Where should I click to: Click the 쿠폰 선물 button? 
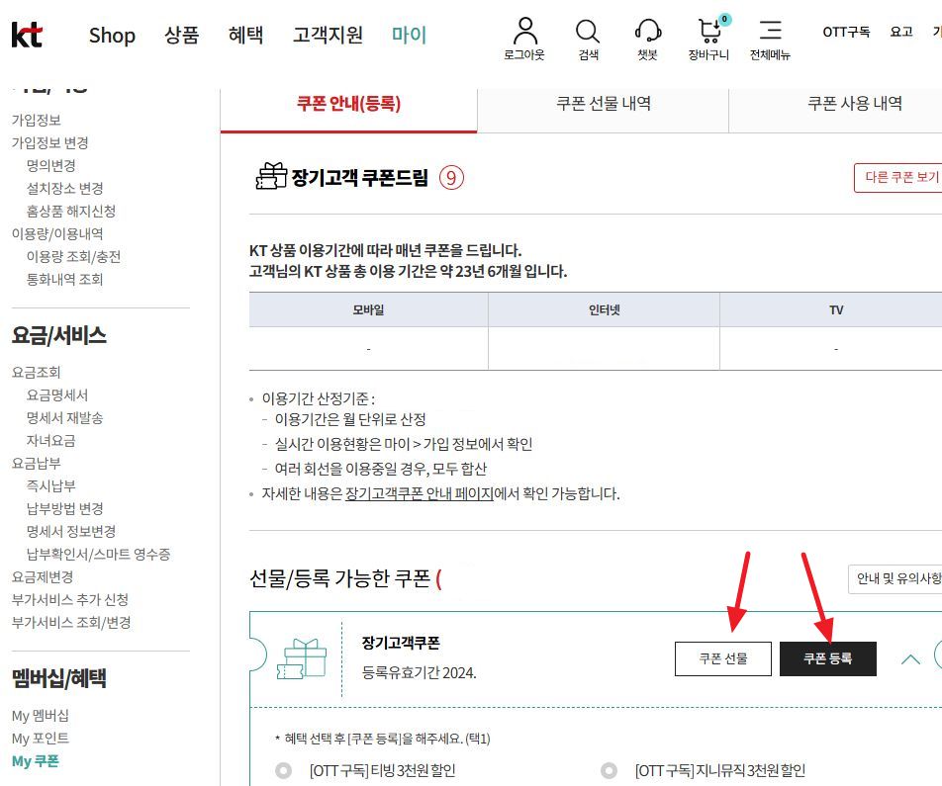(x=722, y=658)
